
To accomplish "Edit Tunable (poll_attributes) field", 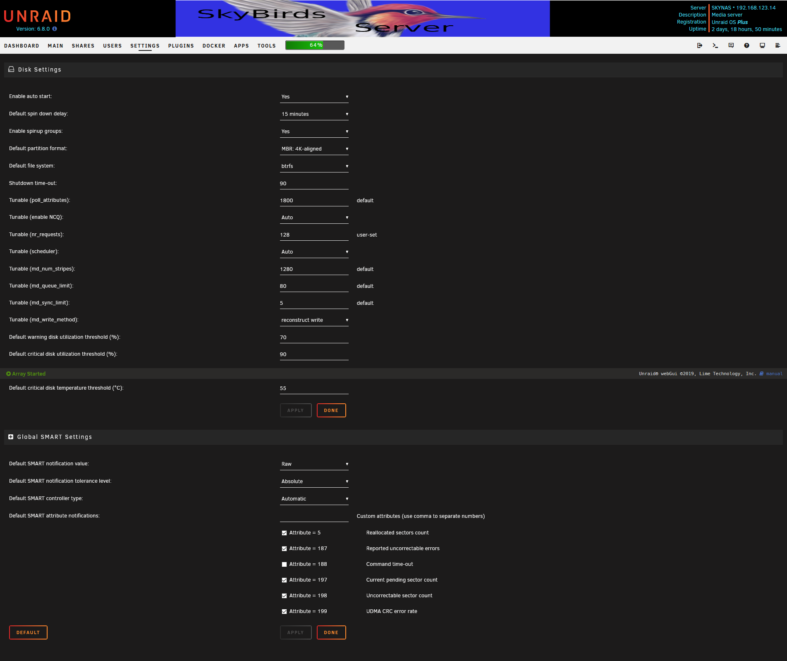I will tap(314, 201).
